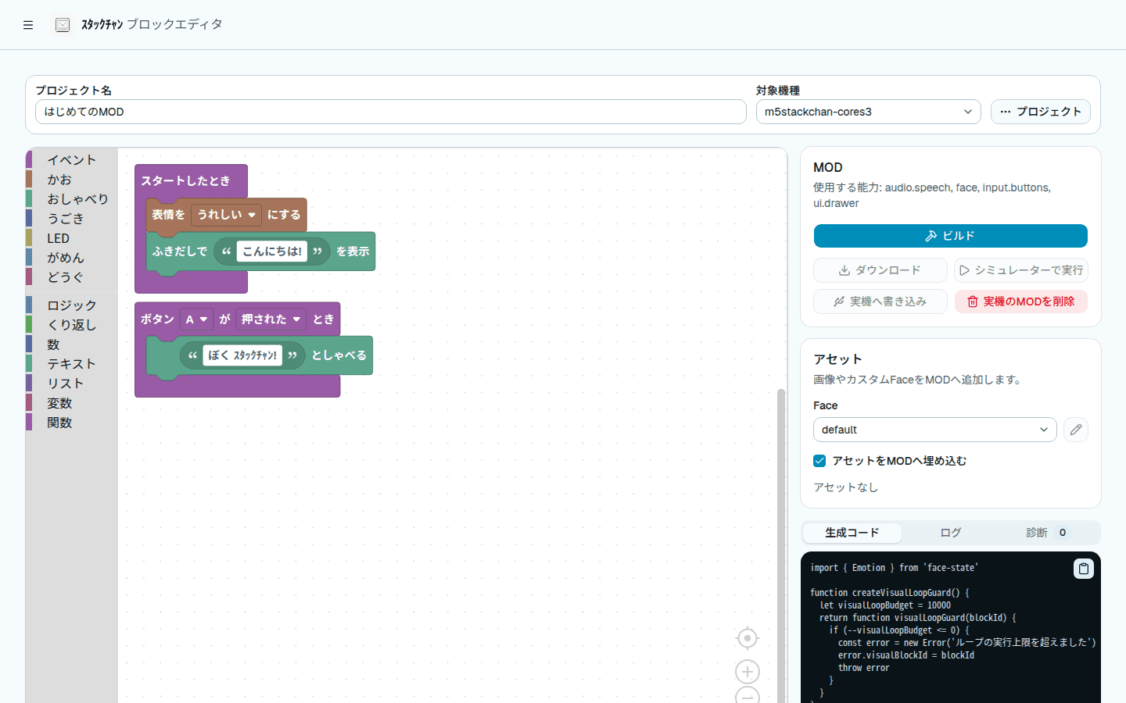Open the テキスト block category
The height and width of the screenshot is (703, 1126).
(x=71, y=364)
